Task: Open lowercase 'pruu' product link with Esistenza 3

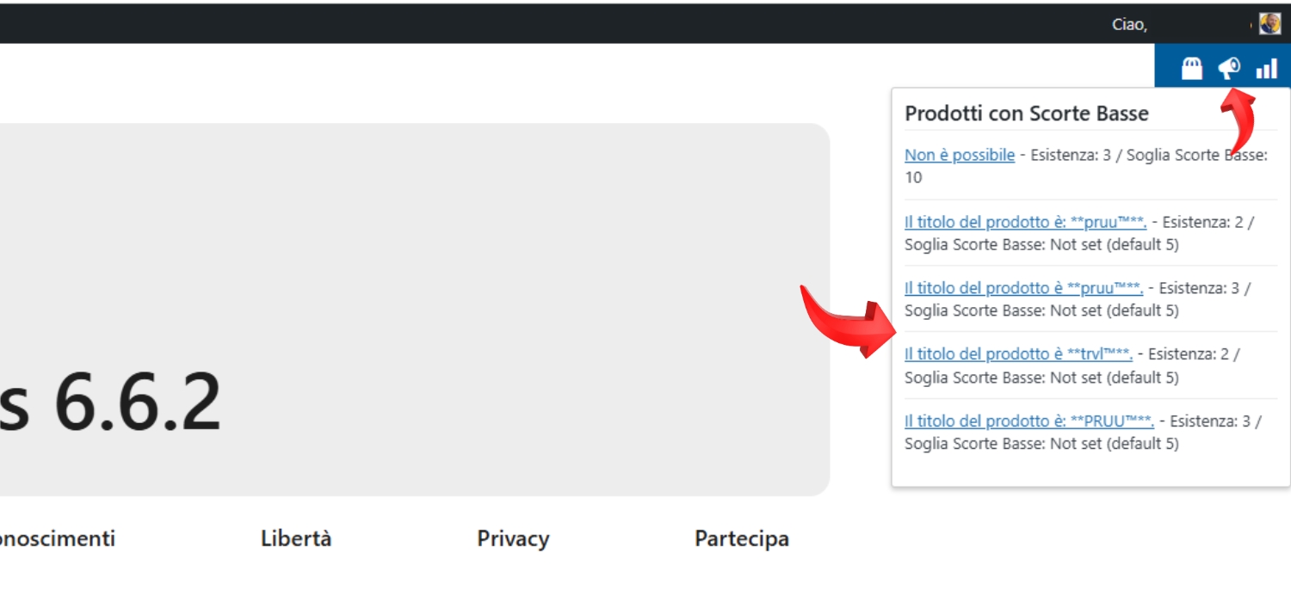Action: [1023, 288]
